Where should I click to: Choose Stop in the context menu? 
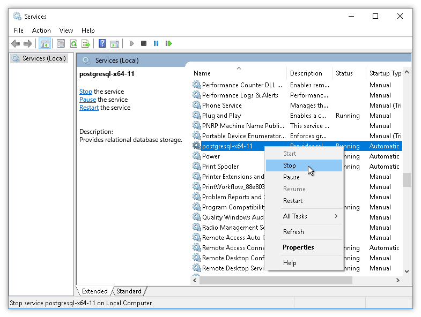tap(304, 165)
